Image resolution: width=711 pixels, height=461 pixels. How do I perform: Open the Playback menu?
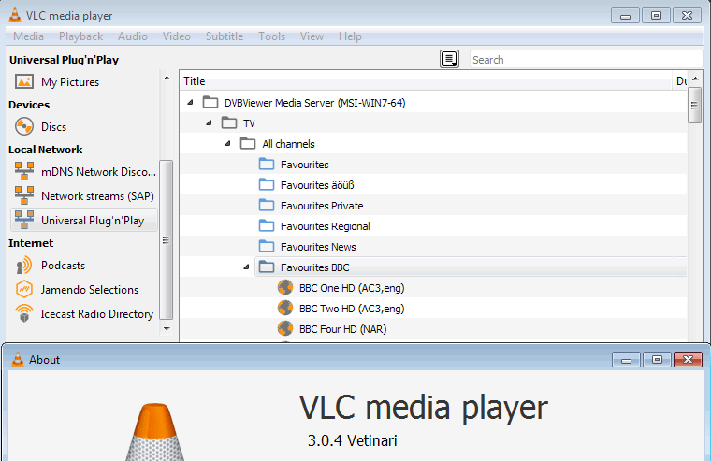80,36
